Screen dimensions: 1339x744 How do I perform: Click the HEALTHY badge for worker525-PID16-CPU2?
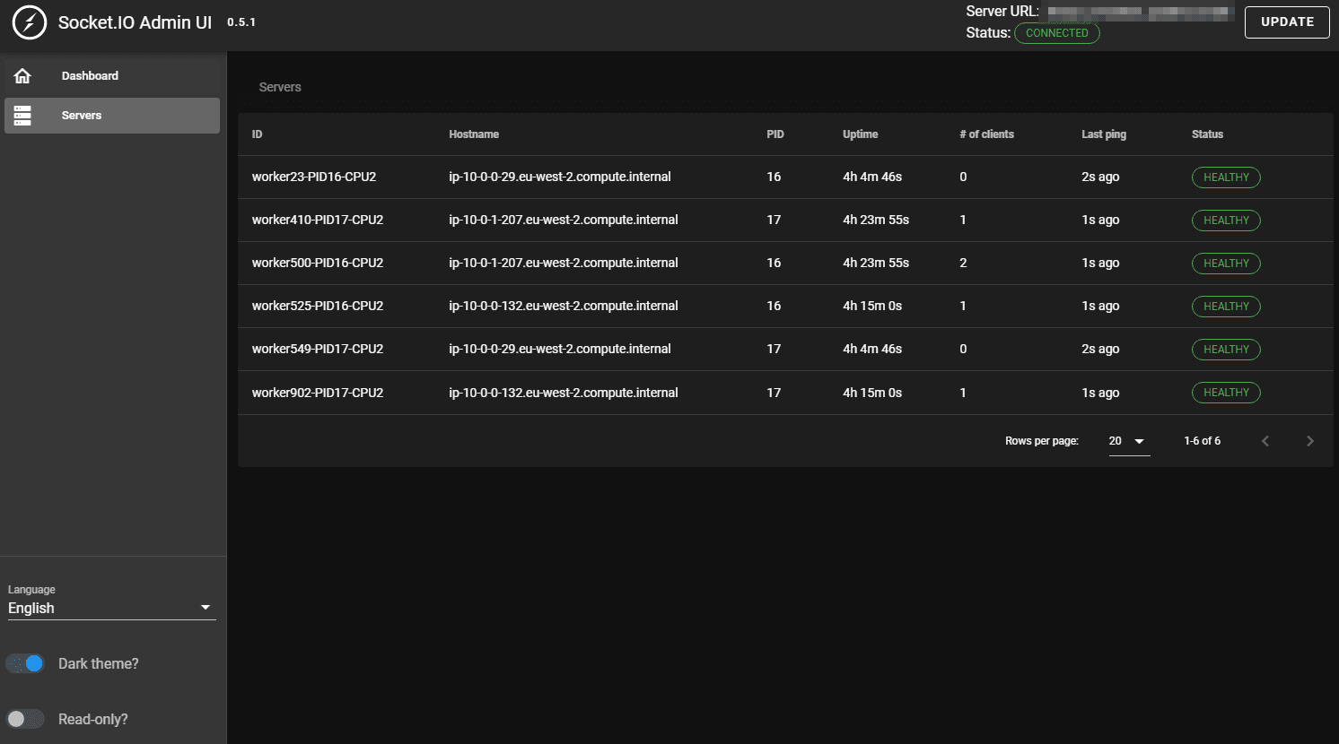click(1226, 306)
